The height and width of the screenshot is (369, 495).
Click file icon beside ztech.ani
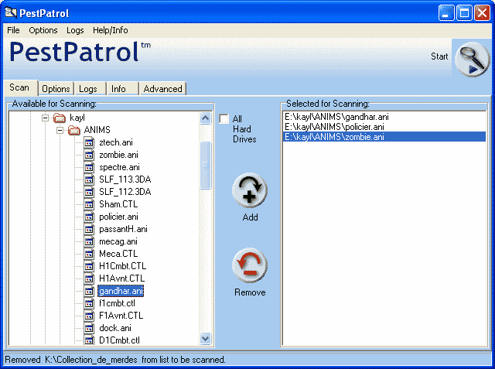point(89,142)
